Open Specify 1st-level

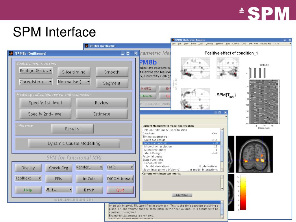(x=45, y=103)
